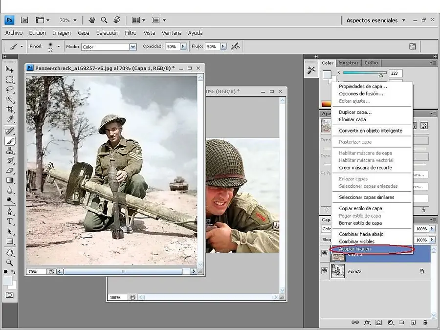Choose the Eraser tool
The width and height of the screenshot is (440, 330).
(10, 171)
